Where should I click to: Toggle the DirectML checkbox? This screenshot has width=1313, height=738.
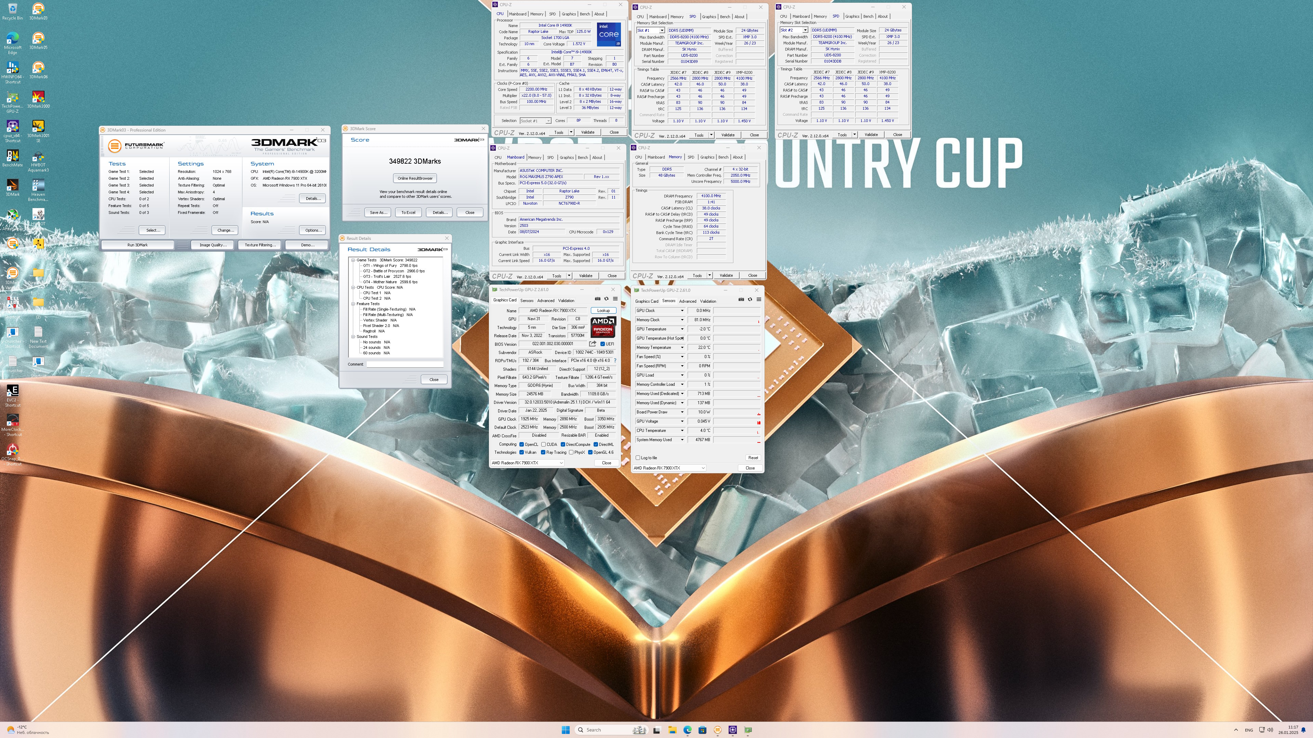click(x=595, y=444)
